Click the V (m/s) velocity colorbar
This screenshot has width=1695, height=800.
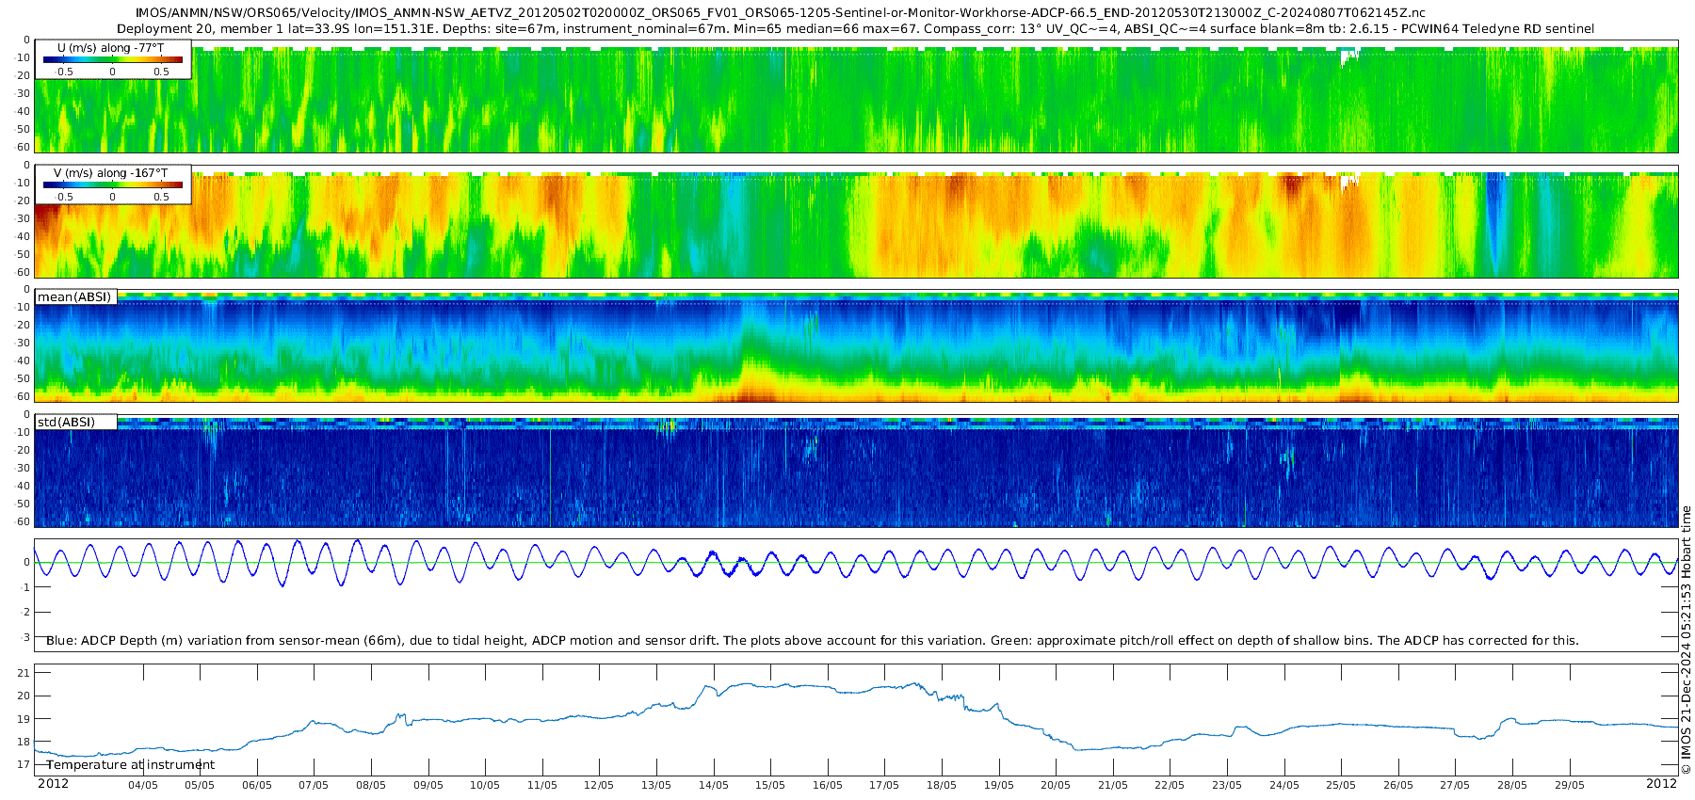coord(112,184)
